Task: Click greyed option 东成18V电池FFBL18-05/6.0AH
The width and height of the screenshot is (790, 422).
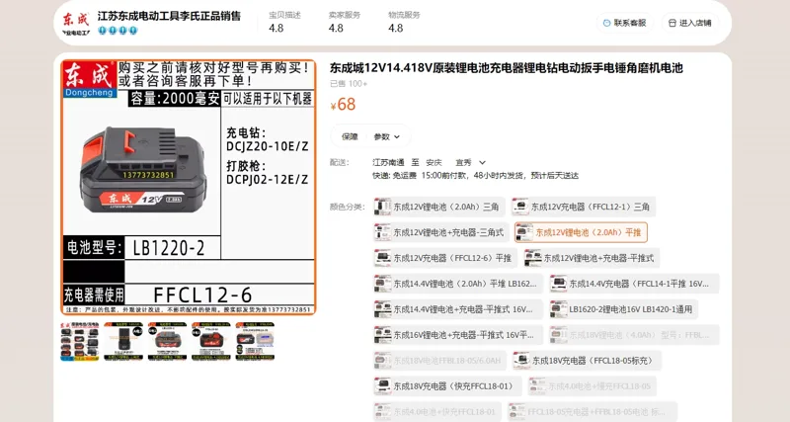Action: point(439,361)
